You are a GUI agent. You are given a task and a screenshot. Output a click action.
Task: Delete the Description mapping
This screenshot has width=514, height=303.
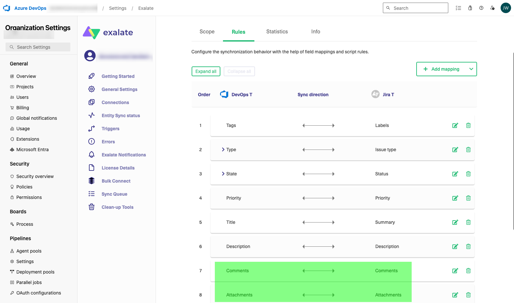click(x=468, y=246)
